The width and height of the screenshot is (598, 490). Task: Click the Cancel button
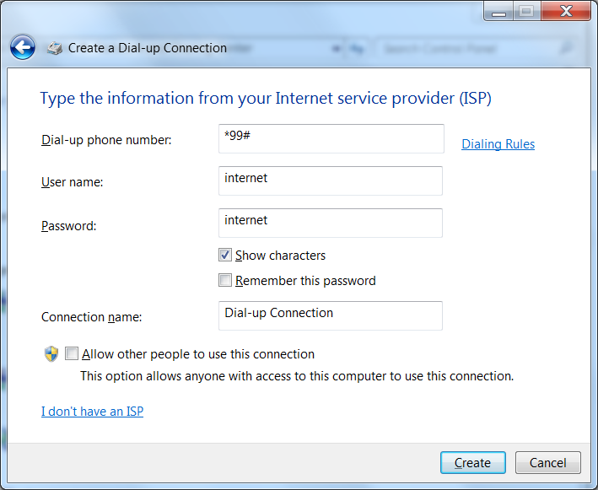pos(547,462)
